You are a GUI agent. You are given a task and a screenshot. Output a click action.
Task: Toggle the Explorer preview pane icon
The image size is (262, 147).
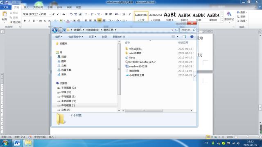(x=184, y=37)
